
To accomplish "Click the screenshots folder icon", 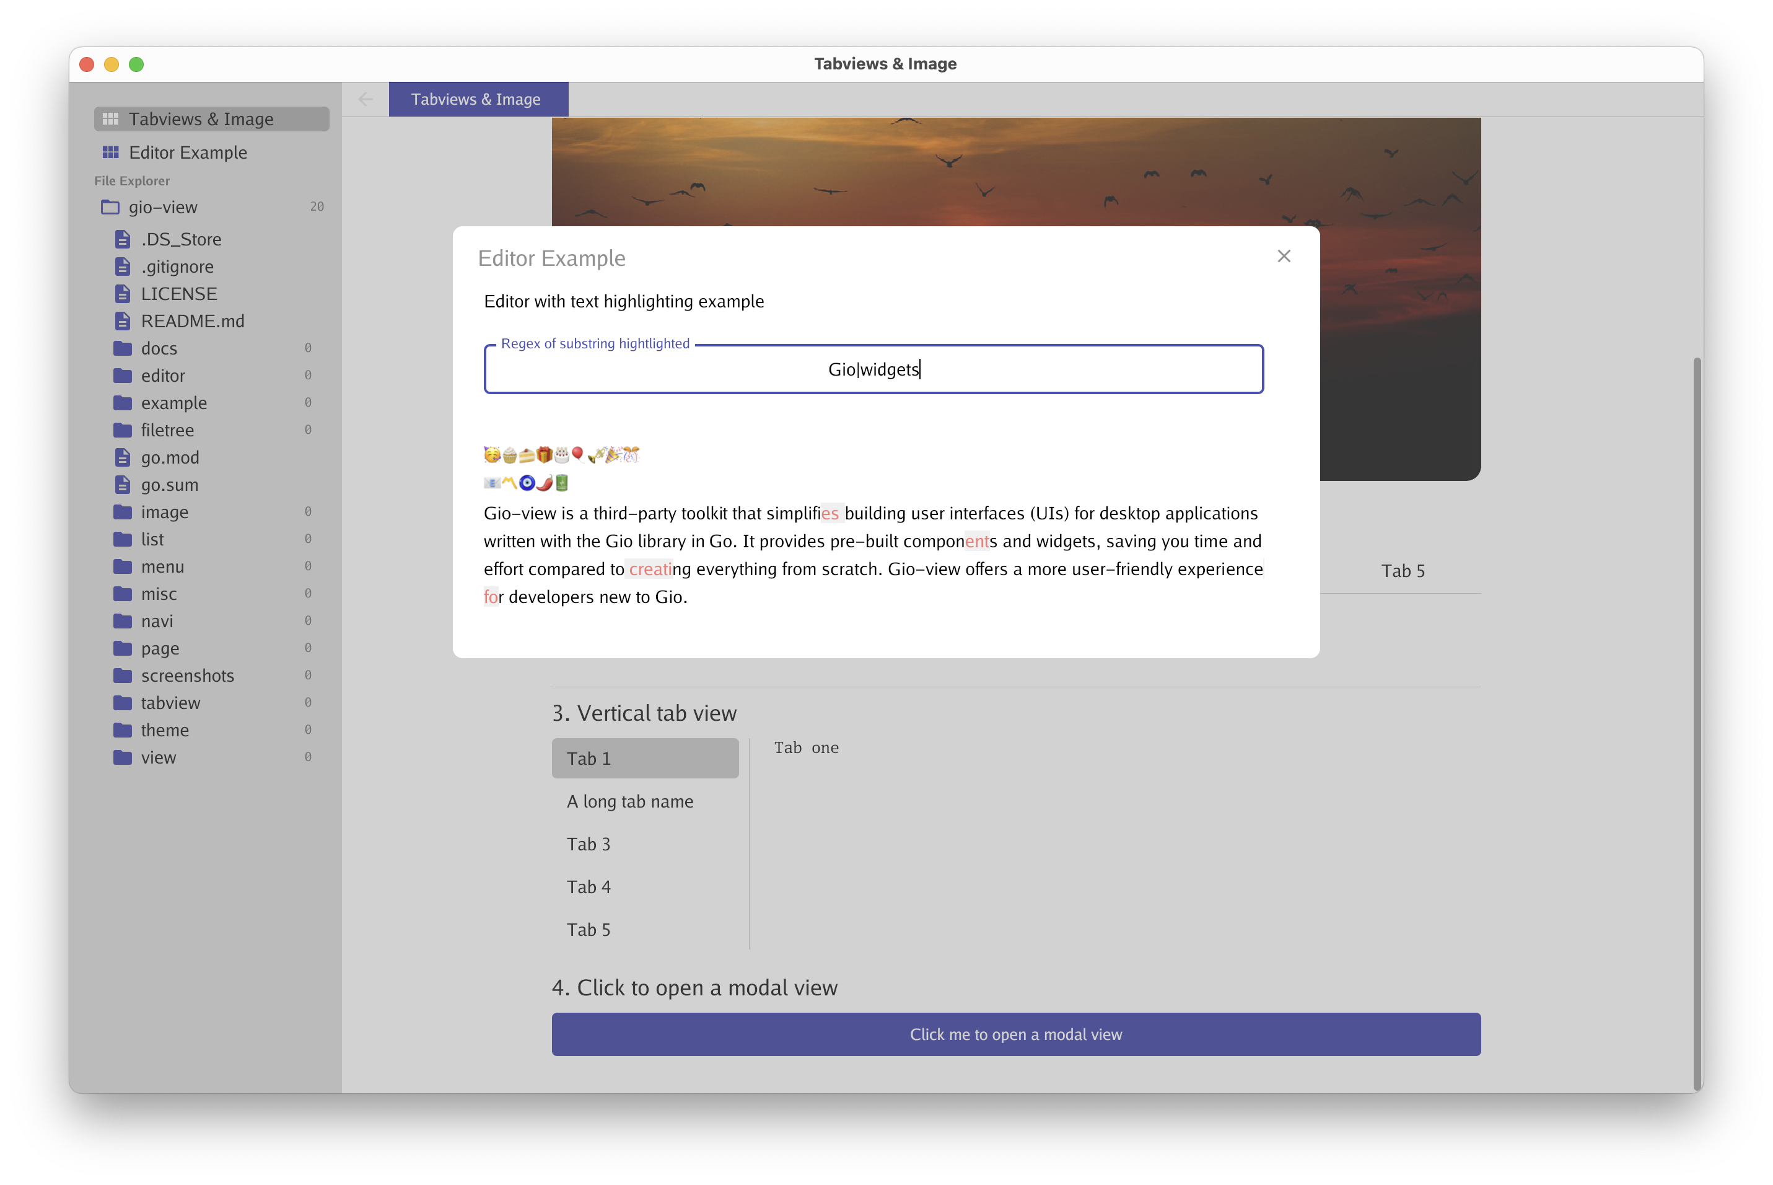I will (x=123, y=676).
